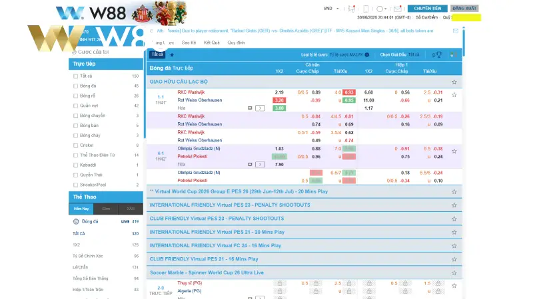
Task: Select the Hôm Nay tab under Thể Thao
Action: [x=81, y=209]
